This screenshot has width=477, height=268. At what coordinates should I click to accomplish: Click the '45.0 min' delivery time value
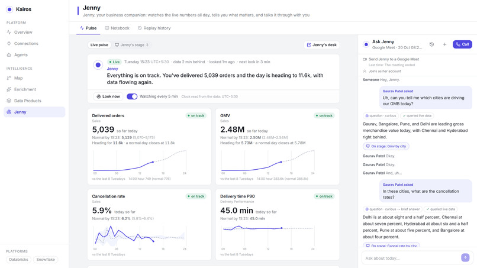pos(237,211)
